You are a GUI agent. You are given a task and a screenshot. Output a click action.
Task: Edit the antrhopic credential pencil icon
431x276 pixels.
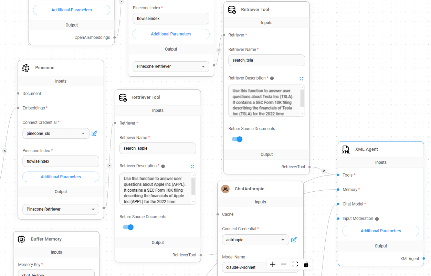click(x=294, y=240)
